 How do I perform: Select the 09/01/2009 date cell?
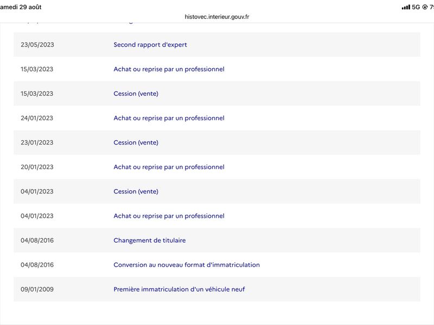(x=37, y=289)
